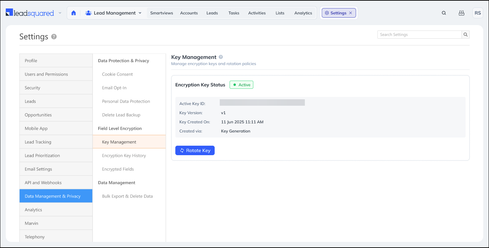Expand the chevron next to LeadSquared logo
The image size is (489, 248).
click(x=60, y=13)
